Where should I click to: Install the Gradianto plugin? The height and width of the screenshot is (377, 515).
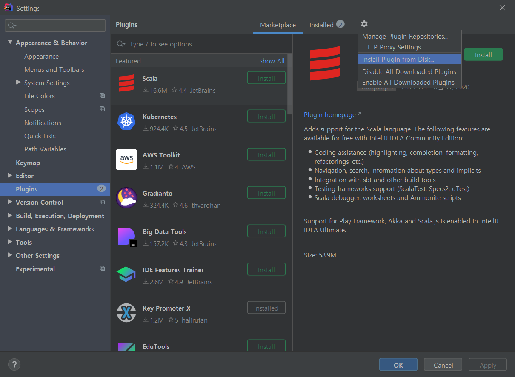pyautogui.click(x=266, y=193)
